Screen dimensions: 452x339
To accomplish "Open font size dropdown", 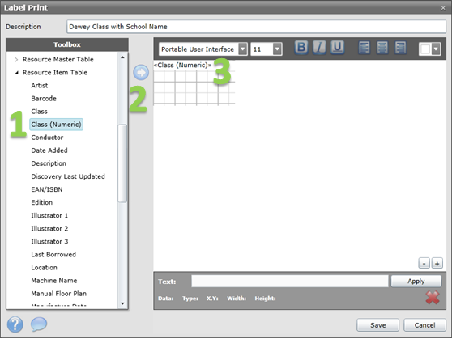I will [266, 49].
